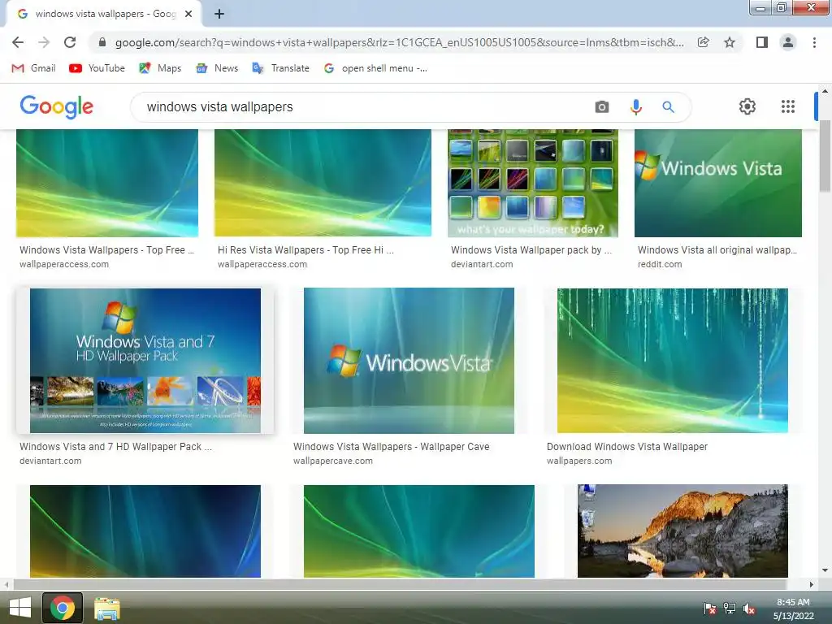The height and width of the screenshot is (624, 832).
Task: Click 'Windows Vista all original wallpap...' title
Action: click(717, 250)
